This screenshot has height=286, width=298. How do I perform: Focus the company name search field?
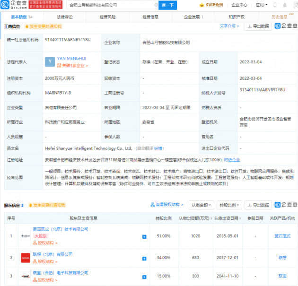112,5
